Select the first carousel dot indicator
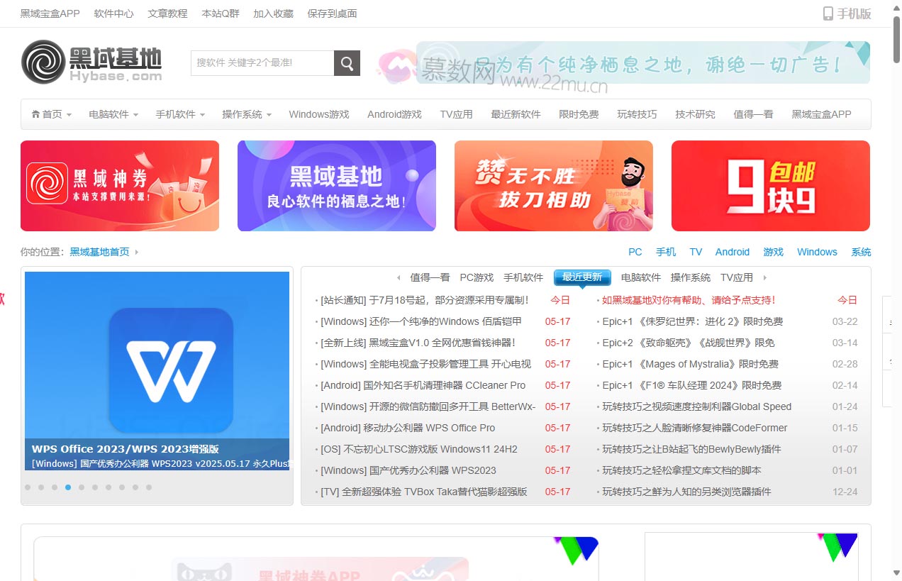This screenshot has height=581, width=902. click(28, 487)
